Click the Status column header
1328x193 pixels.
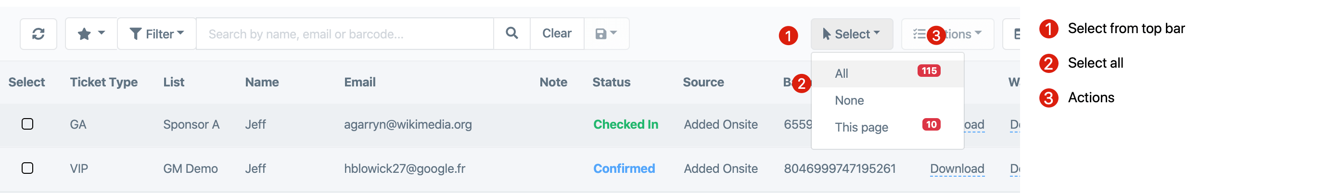pos(611,83)
